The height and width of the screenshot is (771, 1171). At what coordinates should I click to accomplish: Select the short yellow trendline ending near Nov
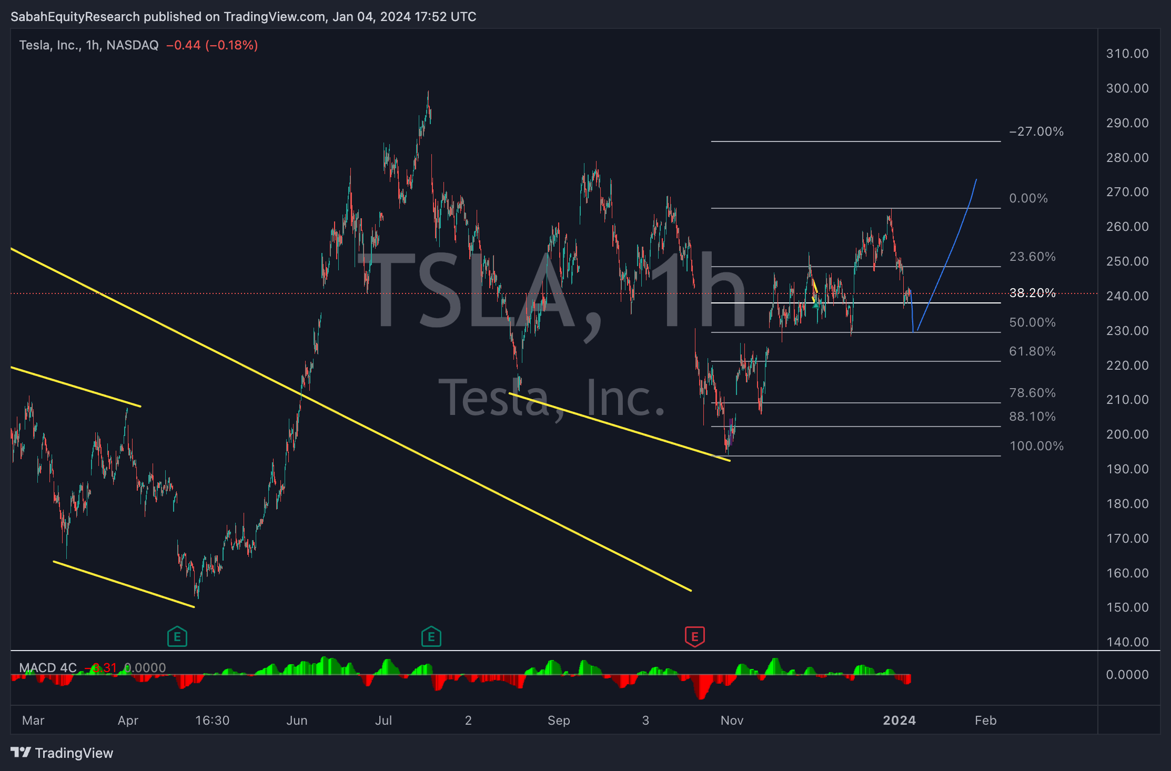[x=620, y=427]
